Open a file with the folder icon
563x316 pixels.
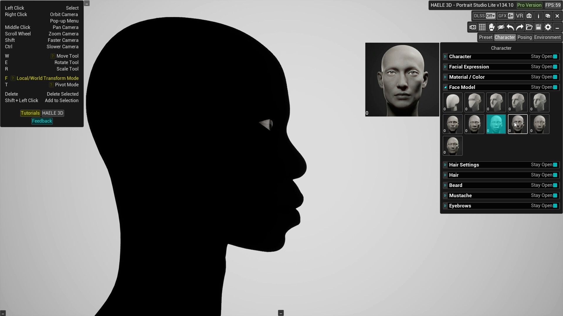point(529,27)
